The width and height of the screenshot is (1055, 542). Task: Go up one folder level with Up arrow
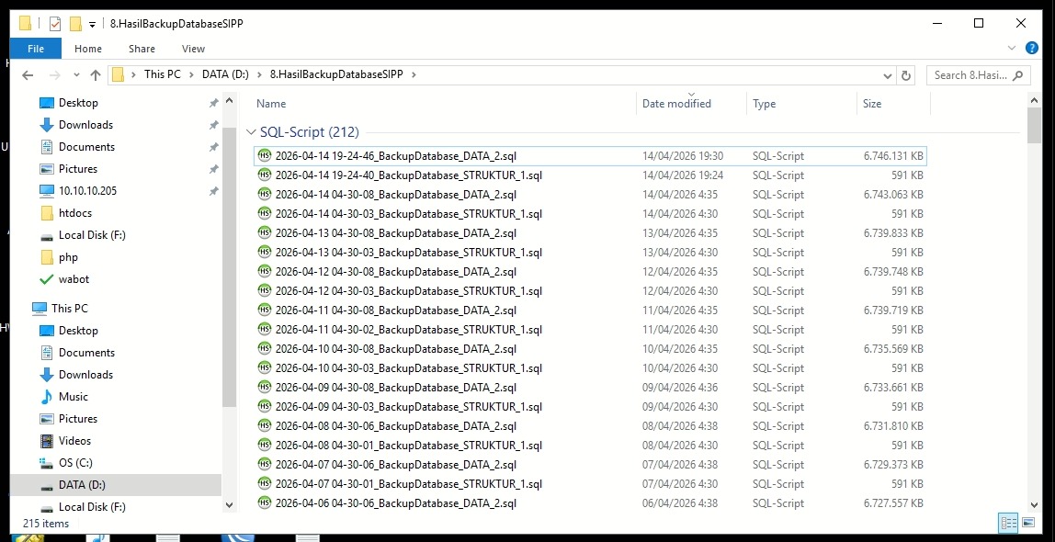tap(96, 75)
